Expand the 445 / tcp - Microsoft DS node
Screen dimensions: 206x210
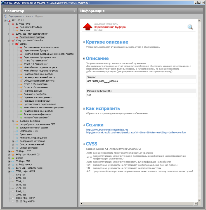click(x=9, y=154)
